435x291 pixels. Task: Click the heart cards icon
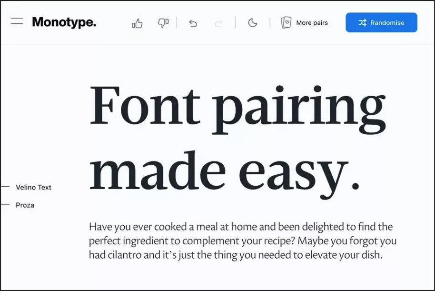pos(286,22)
